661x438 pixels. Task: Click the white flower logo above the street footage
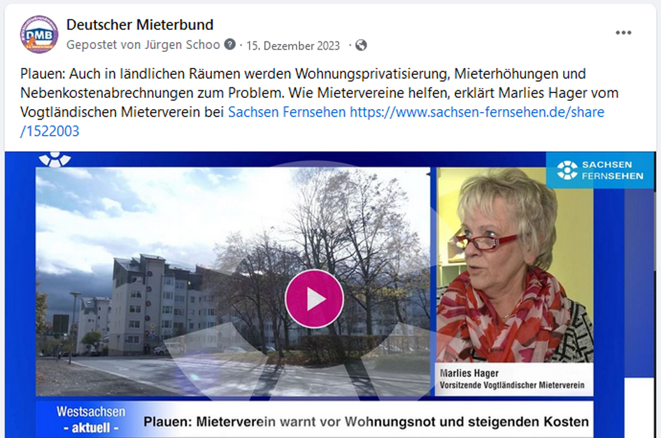coord(55,160)
